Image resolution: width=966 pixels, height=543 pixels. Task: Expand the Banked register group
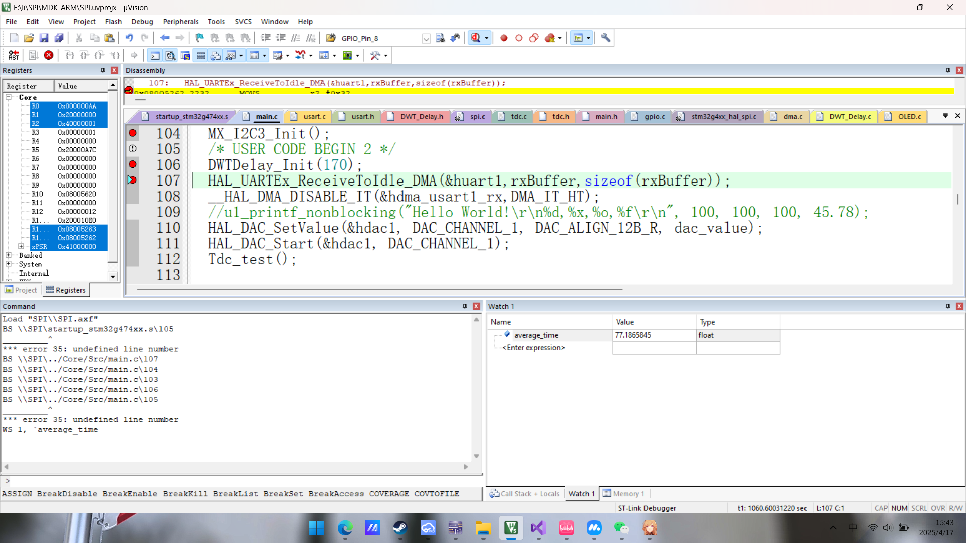pos(9,255)
